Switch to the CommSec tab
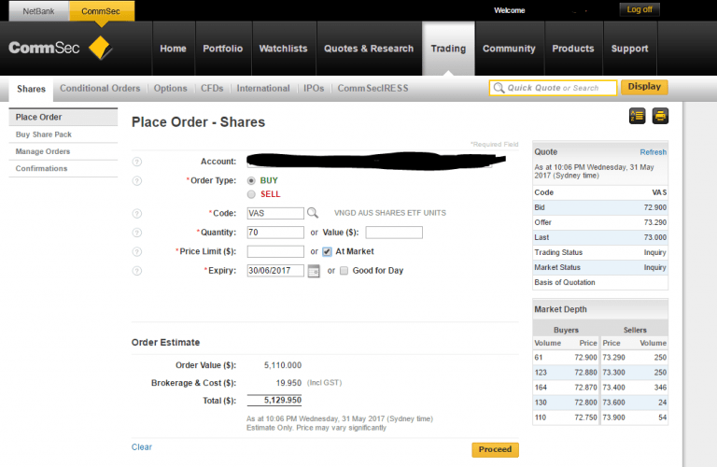 [x=101, y=11]
